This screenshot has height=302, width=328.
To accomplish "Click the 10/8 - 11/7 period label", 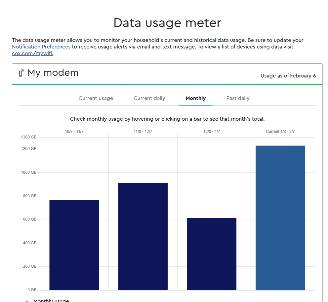I will pos(74,132).
